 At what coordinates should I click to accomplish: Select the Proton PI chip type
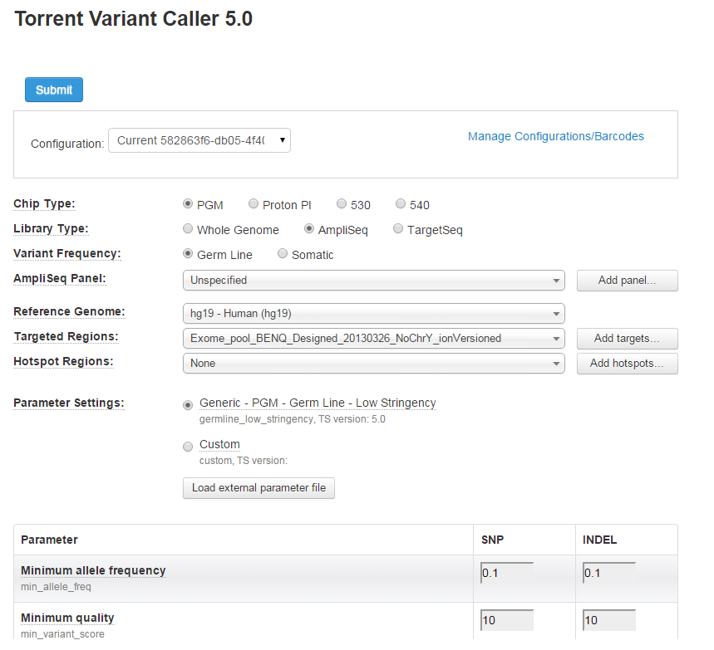(254, 203)
